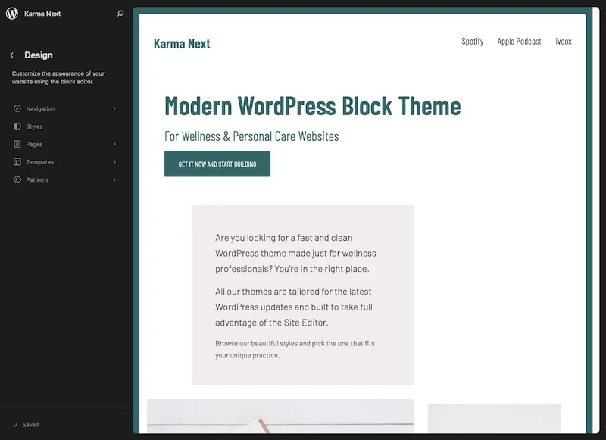Expand the Pages chevron

click(x=114, y=144)
